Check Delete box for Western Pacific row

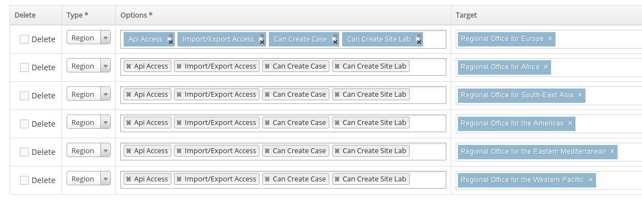[24, 180]
